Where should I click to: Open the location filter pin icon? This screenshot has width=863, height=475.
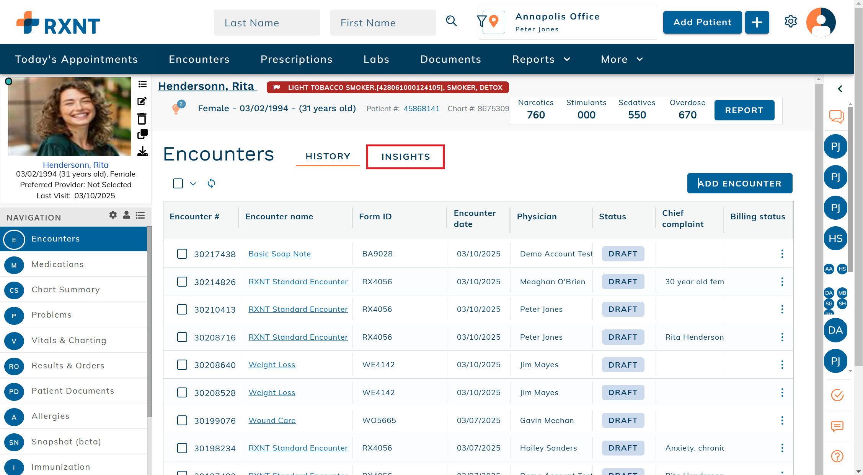click(x=494, y=22)
